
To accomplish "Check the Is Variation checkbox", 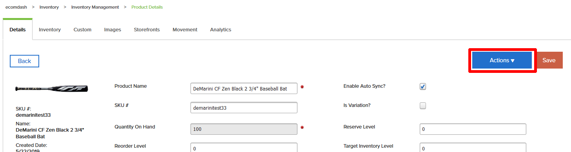I will [423, 105].
